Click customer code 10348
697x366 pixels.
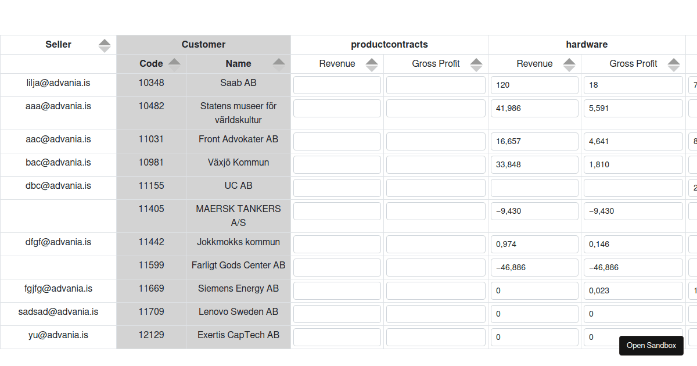point(151,83)
